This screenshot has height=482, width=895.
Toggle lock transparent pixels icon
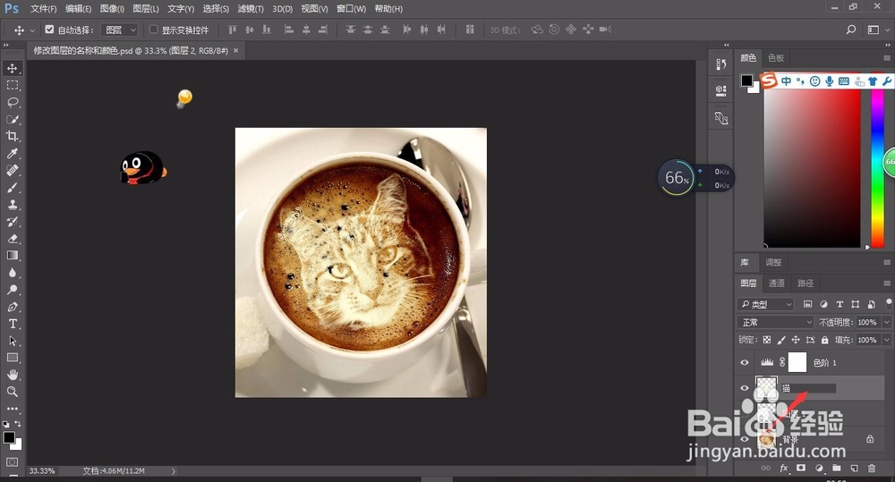(x=767, y=340)
